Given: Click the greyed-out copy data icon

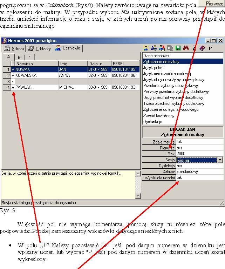Looking at the screenshot, I should (x=170, y=48).
